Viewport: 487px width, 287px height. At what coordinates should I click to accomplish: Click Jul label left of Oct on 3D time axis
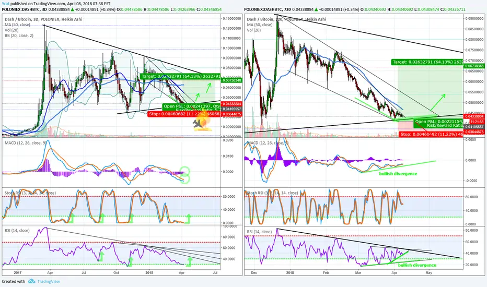pos(84,273)
